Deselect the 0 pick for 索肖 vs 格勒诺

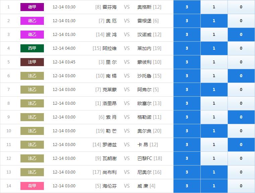[241, 117]
